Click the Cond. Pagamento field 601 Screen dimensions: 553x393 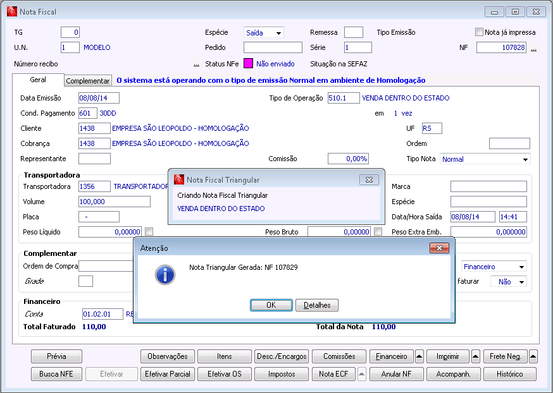pos(88,113)
